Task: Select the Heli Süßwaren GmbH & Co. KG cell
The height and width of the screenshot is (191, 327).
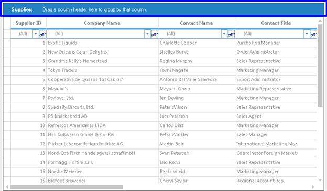Action: point(102,135)
